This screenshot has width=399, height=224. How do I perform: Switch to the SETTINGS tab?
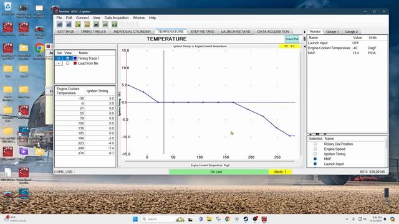(x=65, y=32)
